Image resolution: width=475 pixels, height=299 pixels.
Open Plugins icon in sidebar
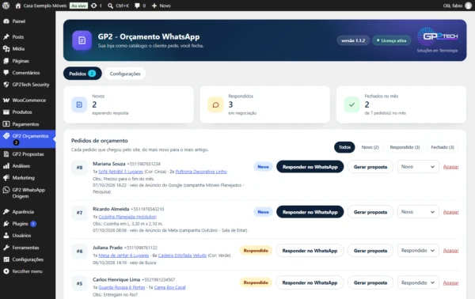coord(6,224)
